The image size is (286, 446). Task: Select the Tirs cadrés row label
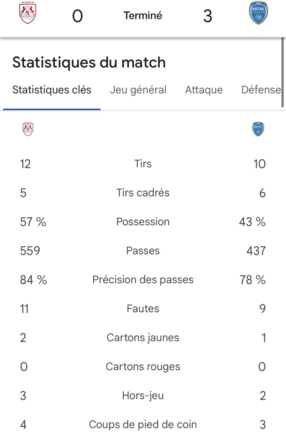point(143,193)
